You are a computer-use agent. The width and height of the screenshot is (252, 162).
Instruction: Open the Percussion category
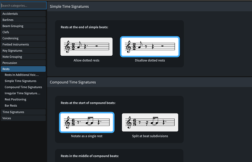[x=23, y=63]
